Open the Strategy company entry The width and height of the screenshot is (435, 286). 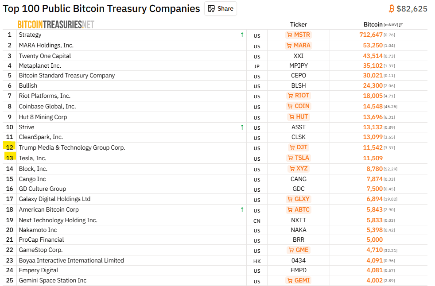[30, 35]
